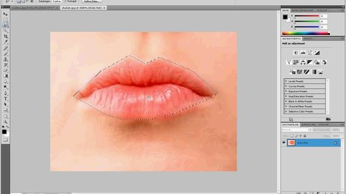
Task: Add a Gradient Map adjustment
Action: pos(314,72)
